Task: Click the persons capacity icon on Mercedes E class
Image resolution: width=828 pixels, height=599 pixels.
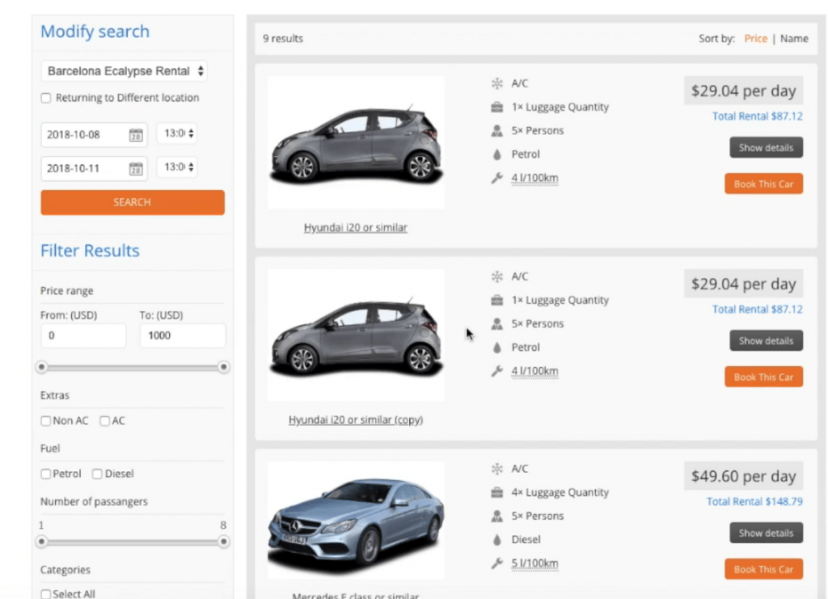Action: click(x=496, y=516)
